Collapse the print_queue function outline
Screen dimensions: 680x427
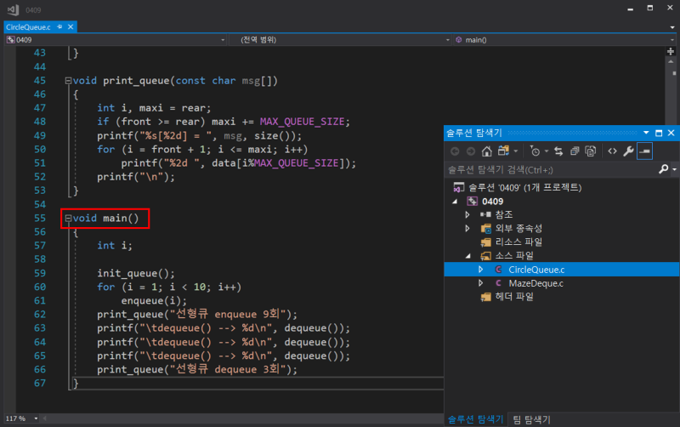(x=68, y=81)
